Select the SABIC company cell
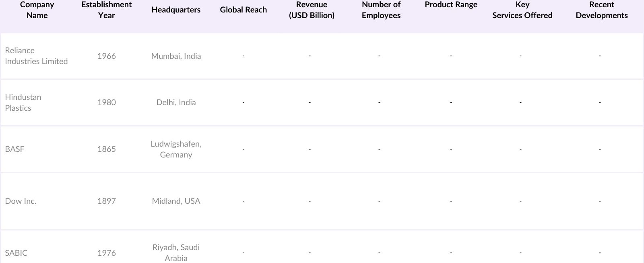This screenshot has width=644, height=263. click(16, 253)
